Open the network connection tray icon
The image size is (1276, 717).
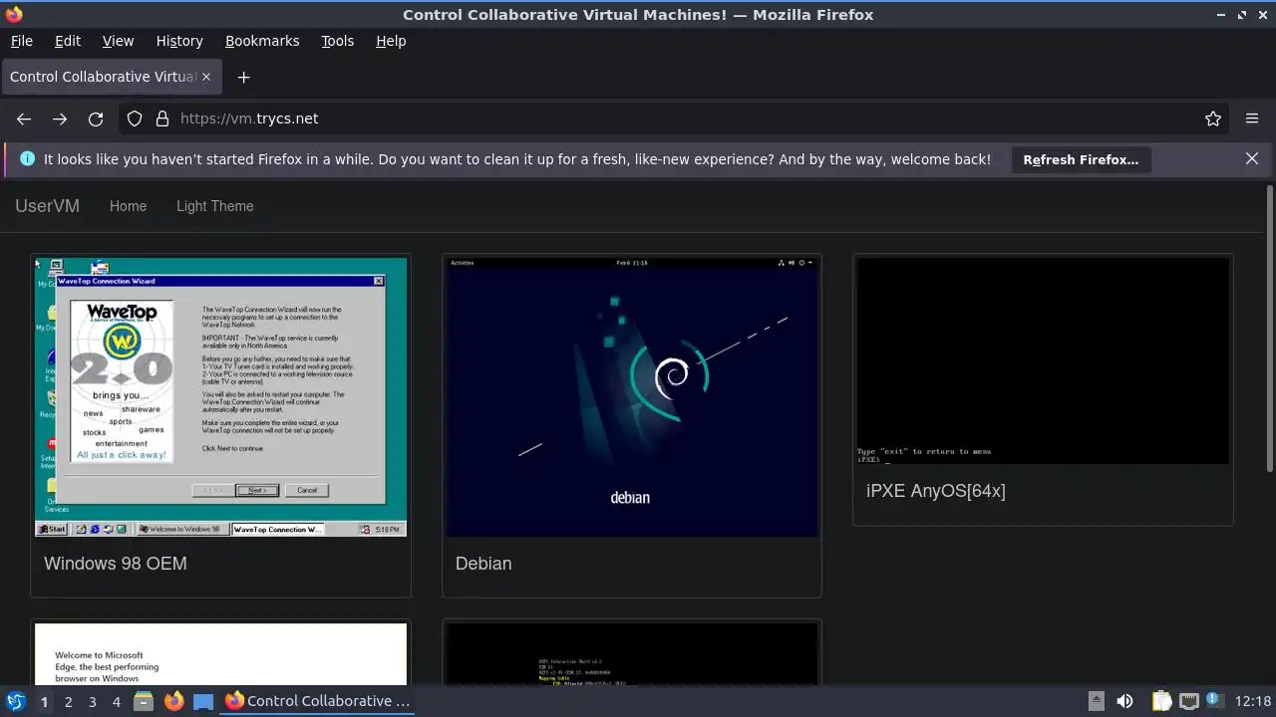[1188, 701]
